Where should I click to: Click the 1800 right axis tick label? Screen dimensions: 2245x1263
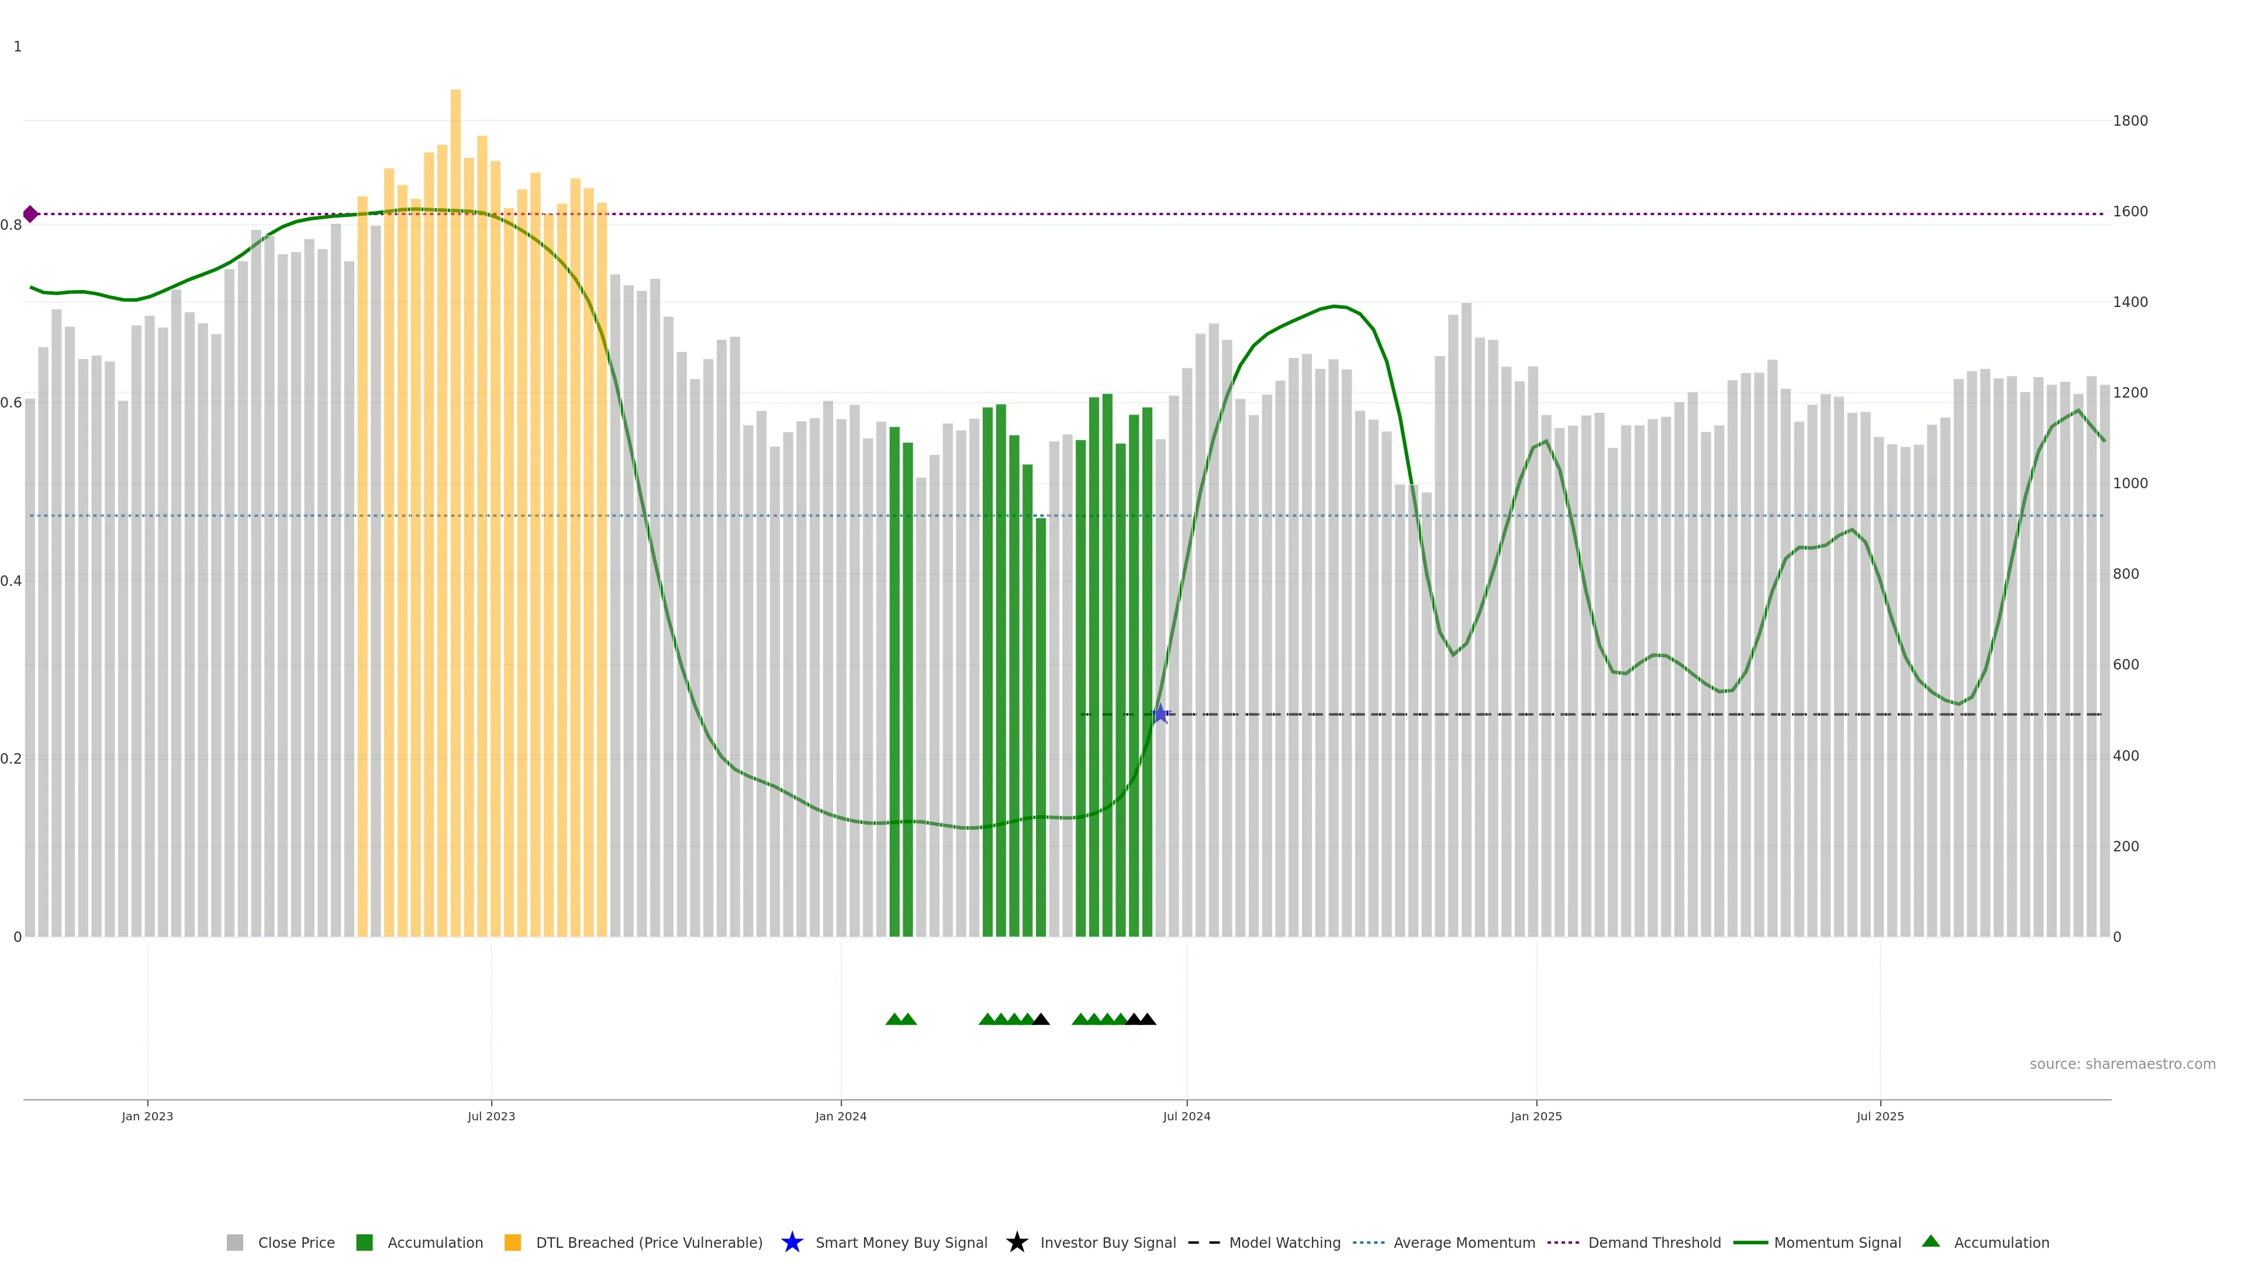click(x=2130, y=121)
